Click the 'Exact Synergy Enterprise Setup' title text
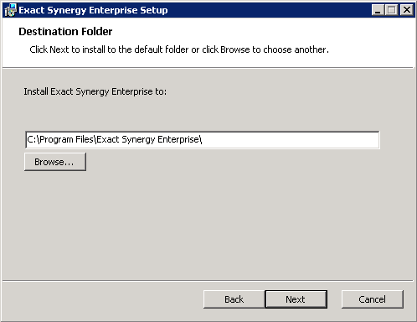The height and width of the screenshot is (322, 417). point(93,10)
